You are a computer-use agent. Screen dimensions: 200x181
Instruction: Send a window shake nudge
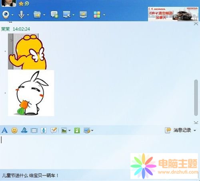[x=34, y=130]
